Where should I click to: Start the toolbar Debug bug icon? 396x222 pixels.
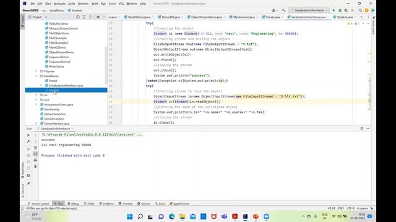(340, 10)
